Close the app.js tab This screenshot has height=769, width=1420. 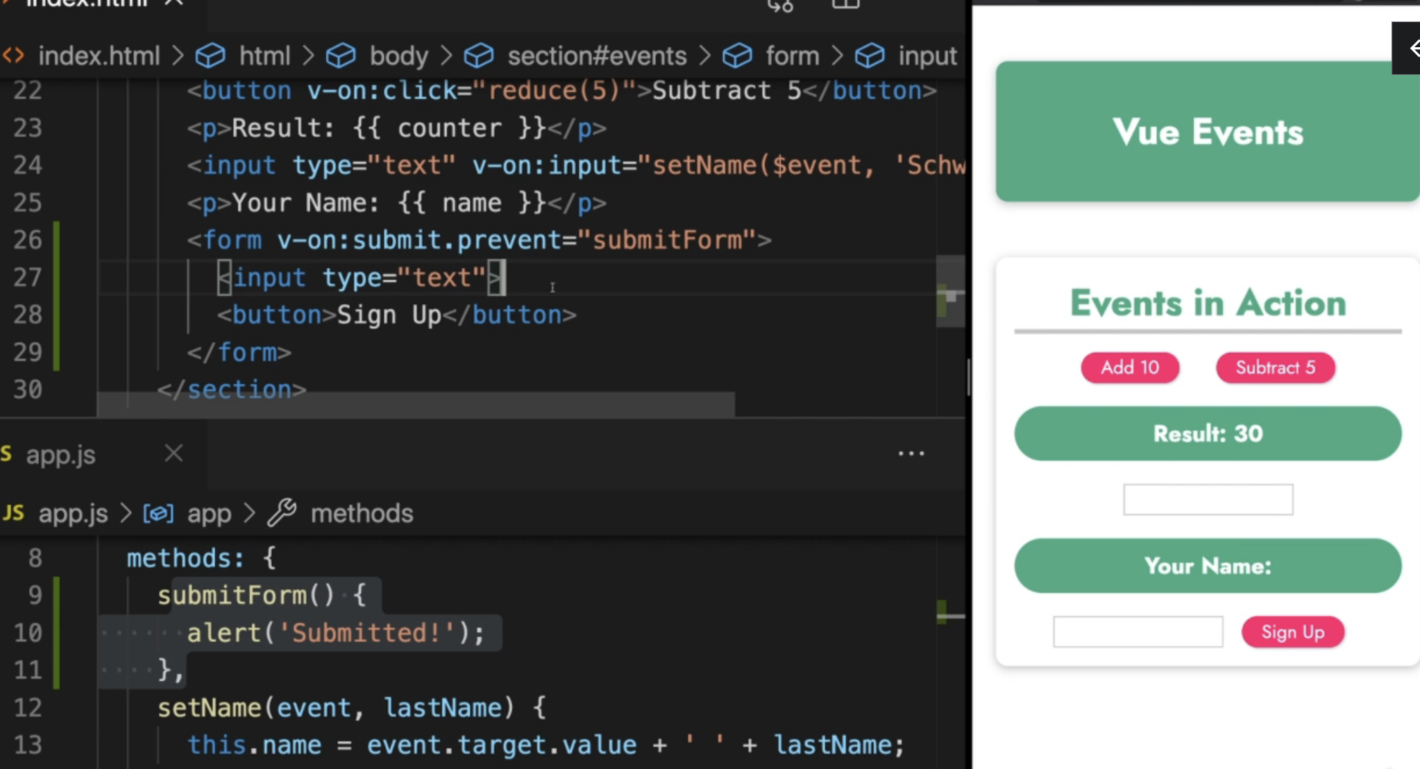[174, 453]
